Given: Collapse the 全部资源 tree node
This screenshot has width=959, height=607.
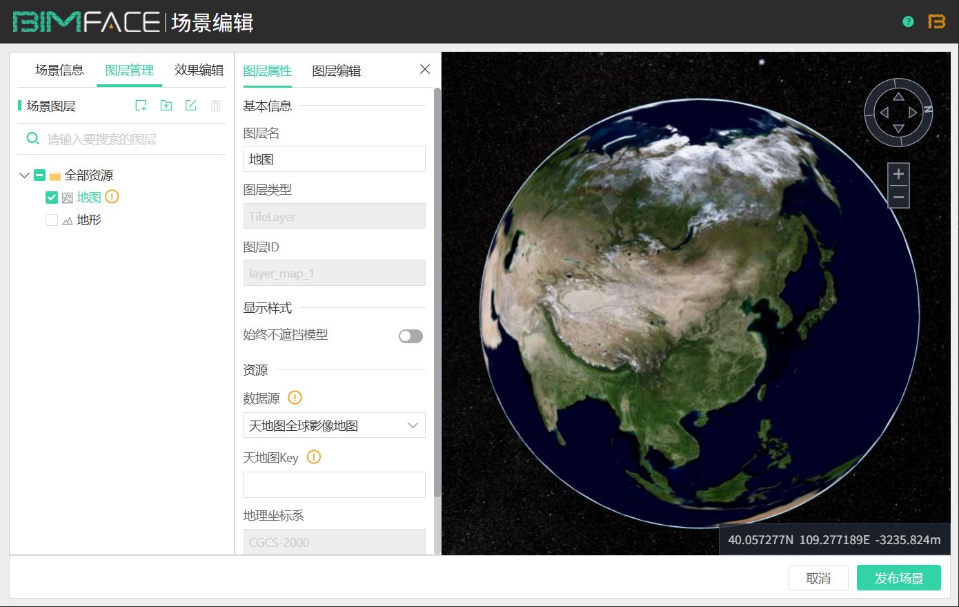Looking at the screenshot, I should point(24,175).
